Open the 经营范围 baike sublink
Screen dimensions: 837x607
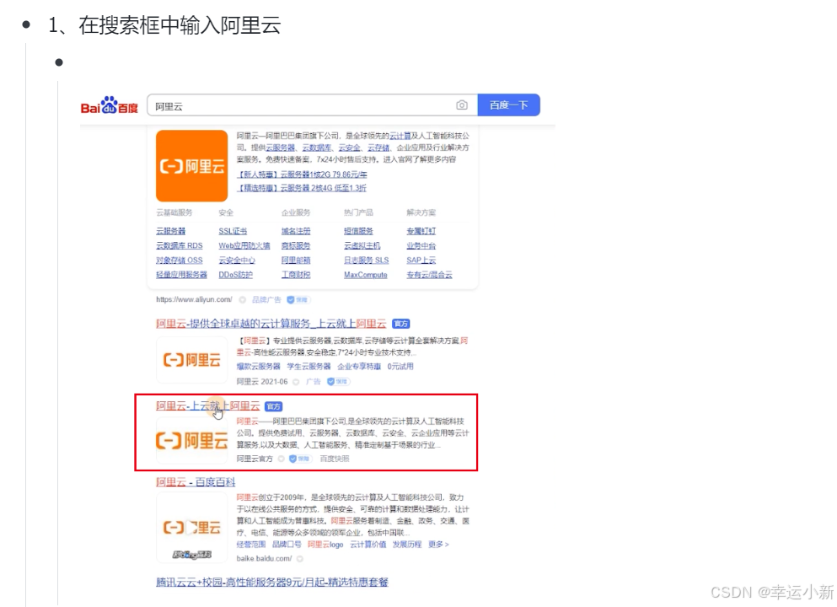click(251, 544)
